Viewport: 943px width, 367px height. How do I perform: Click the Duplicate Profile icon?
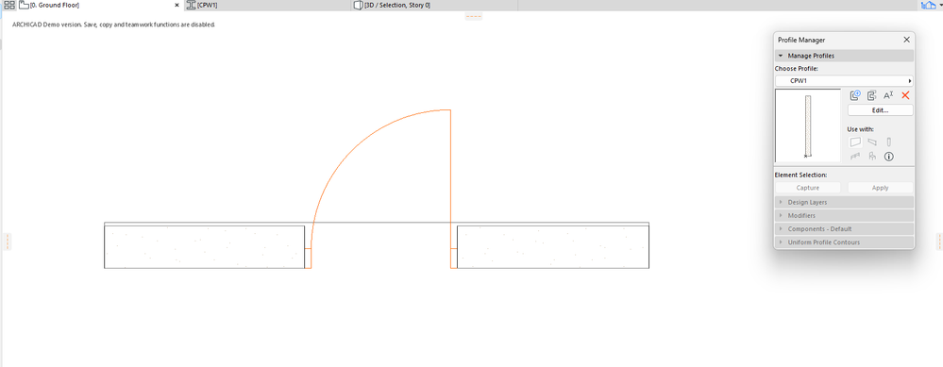click(871, 95)
